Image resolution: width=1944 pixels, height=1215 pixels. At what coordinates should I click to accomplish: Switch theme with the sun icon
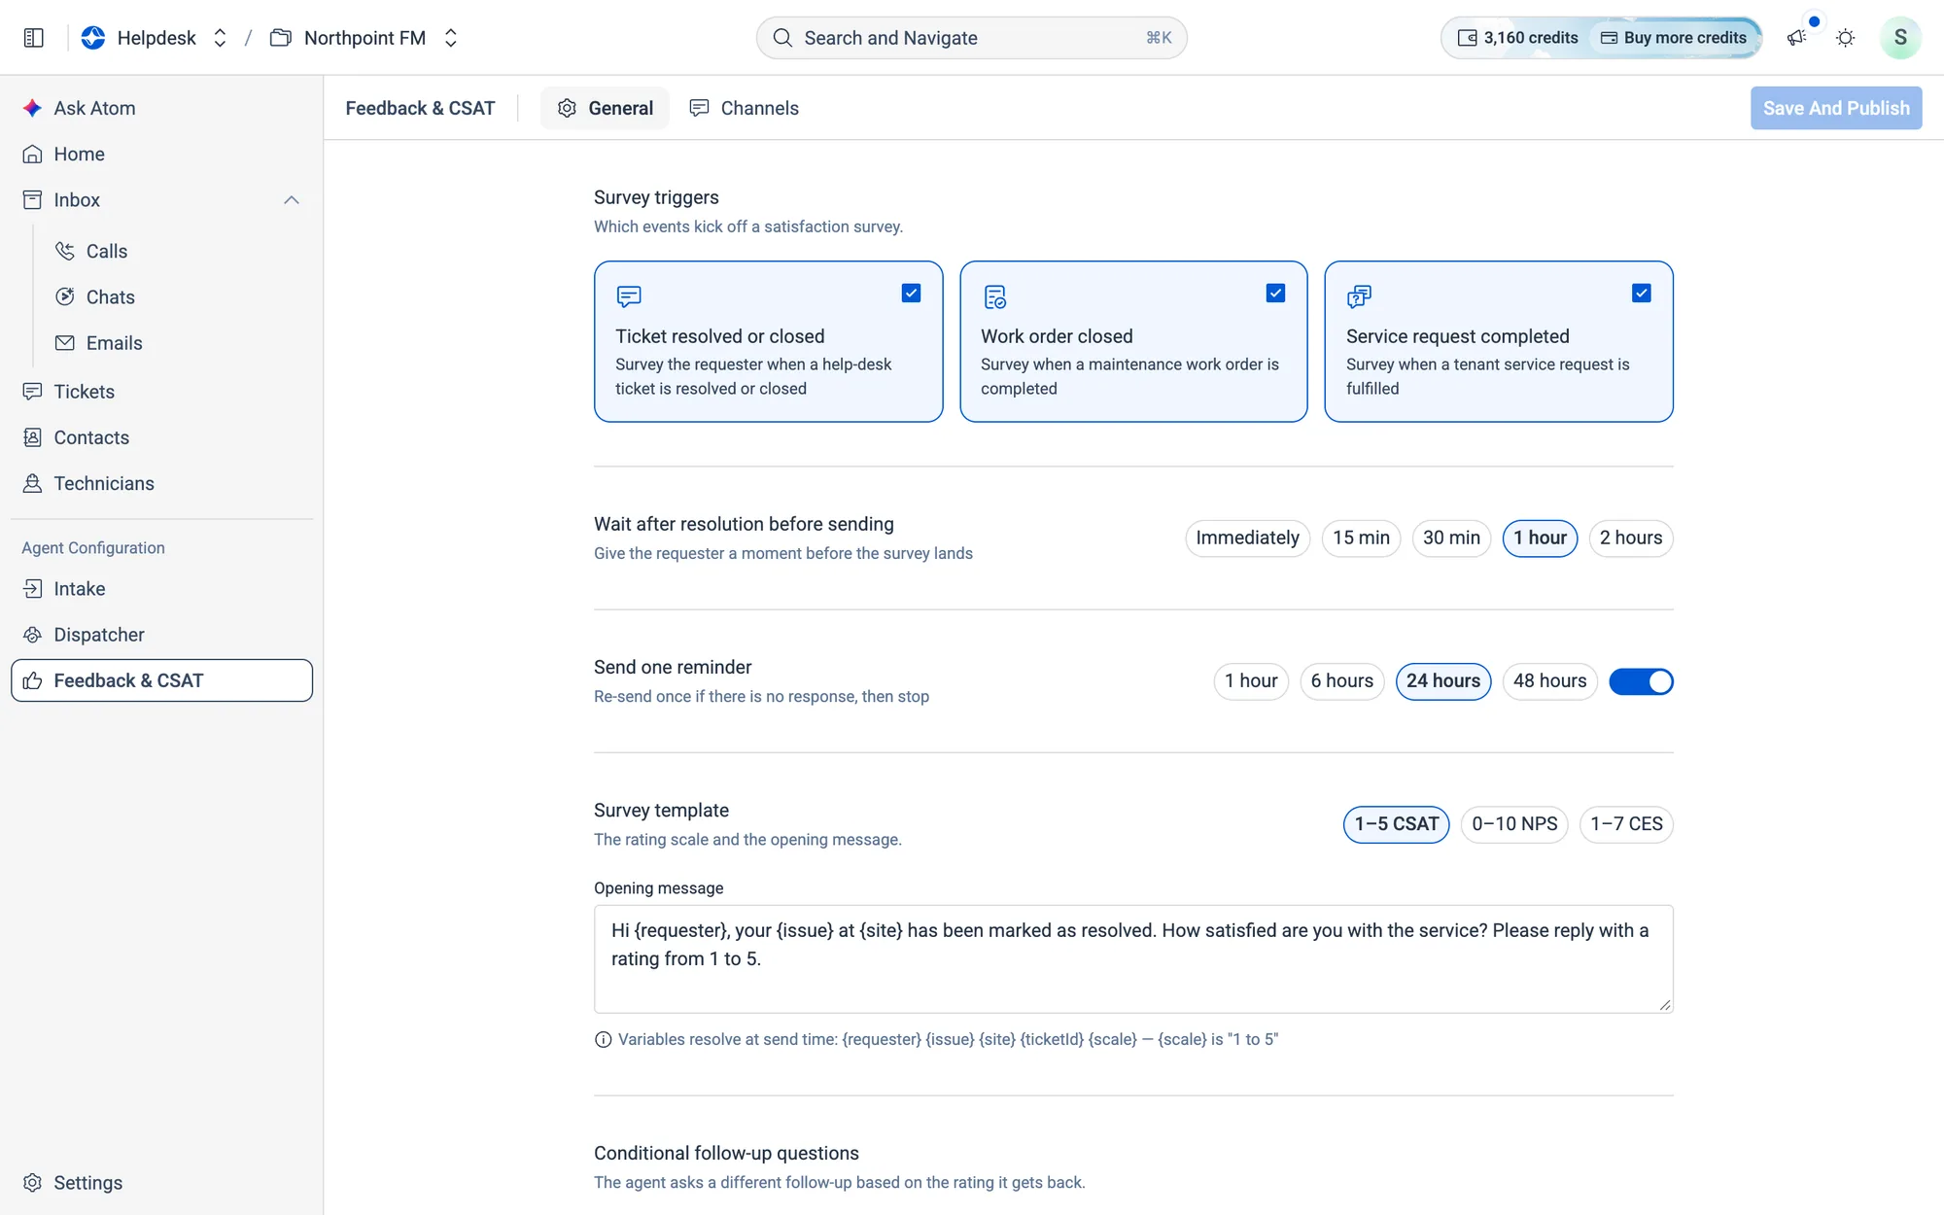(1845, 38)
